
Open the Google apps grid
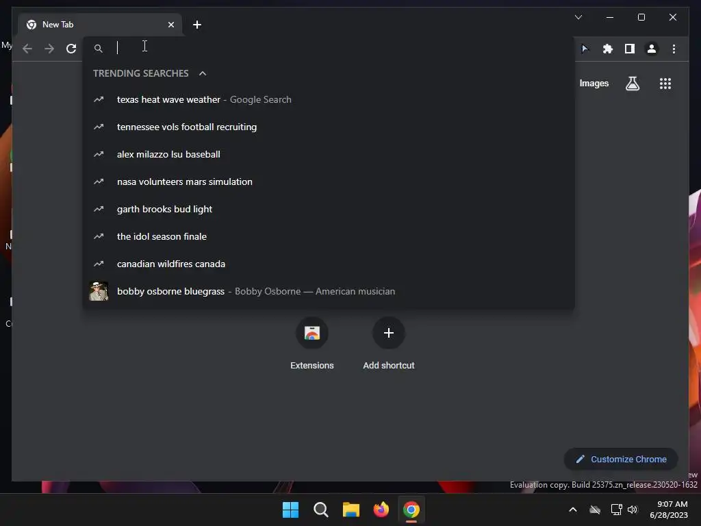coord(665,84)
